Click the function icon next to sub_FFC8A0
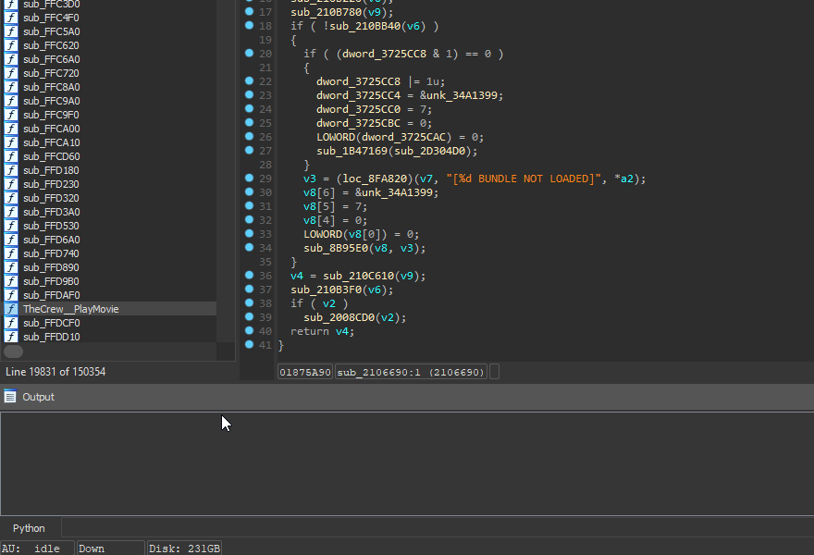Screen dimensions: 814x555 [x=11, y=87]
